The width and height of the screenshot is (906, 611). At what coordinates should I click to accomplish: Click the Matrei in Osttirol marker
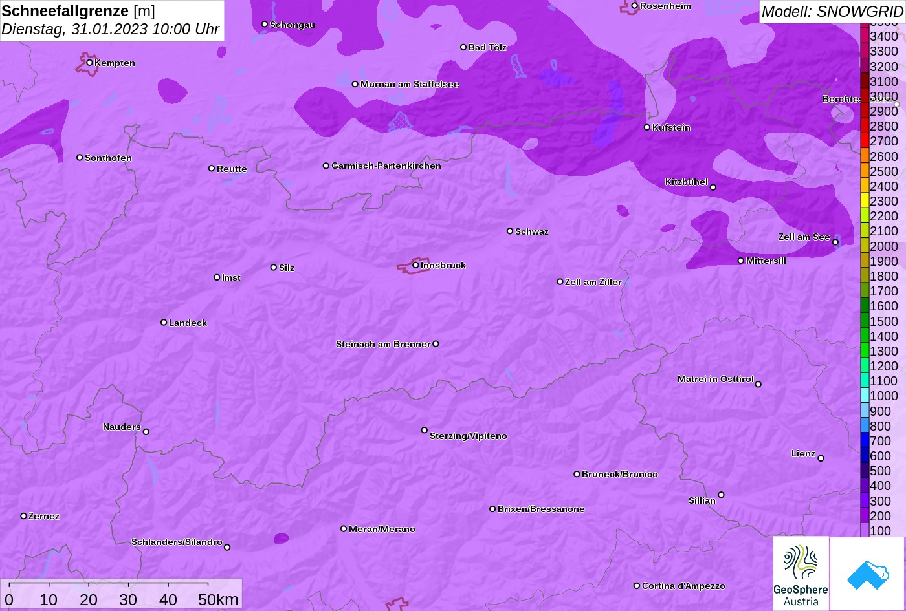(758, 384)
